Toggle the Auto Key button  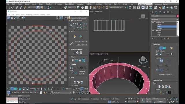(149, 99)
